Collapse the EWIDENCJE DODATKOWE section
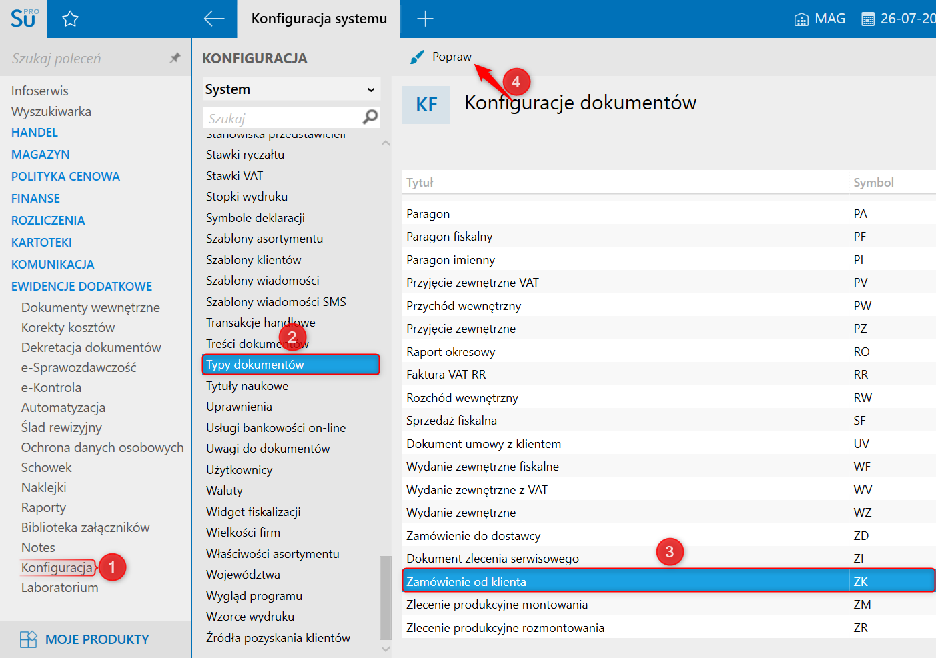The width and height of the screenshot is (936, 658). tap(81, 287)
